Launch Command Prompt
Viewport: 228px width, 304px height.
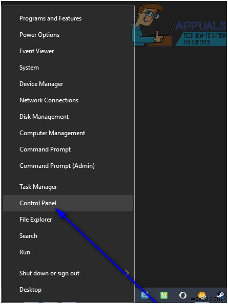click(68, 149)
